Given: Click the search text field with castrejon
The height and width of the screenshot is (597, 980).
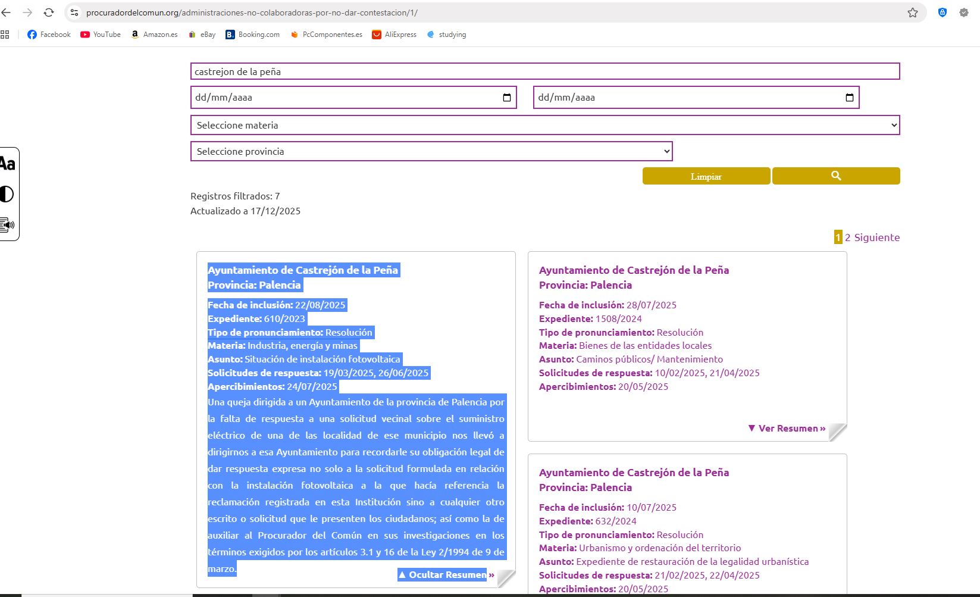Looking at the screenshot, I should tap(544, 71).
